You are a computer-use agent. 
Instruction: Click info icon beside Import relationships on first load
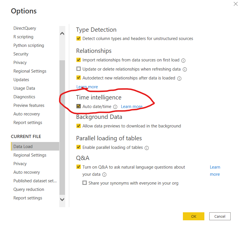183,61
